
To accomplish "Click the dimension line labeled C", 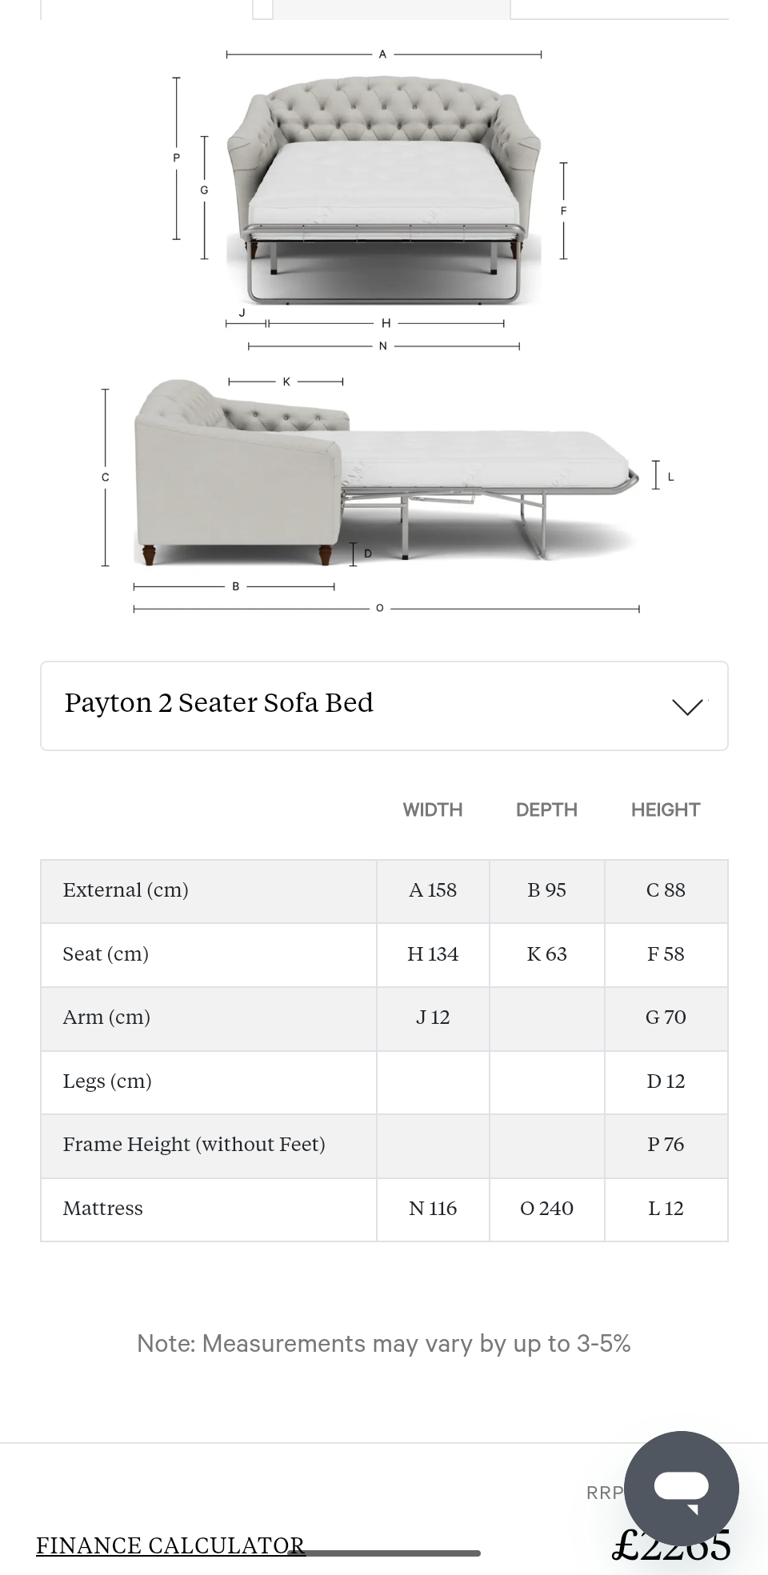I will tap(105, 477).
